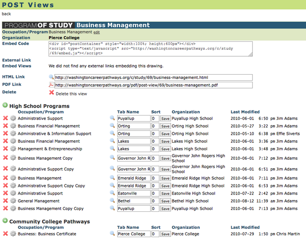306x240 pixels.
Task: Save the Management & Entrepreneurship Lakes row
Action: point(165,149)
